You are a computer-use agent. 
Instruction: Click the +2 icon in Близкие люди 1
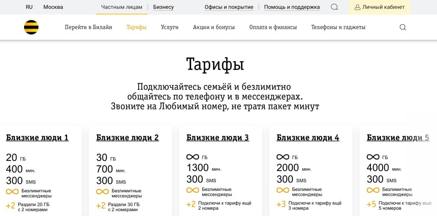pos(11,206)
